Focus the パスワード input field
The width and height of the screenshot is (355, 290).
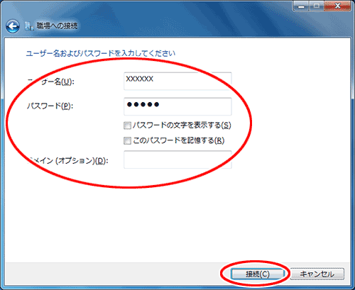point(177,106)
